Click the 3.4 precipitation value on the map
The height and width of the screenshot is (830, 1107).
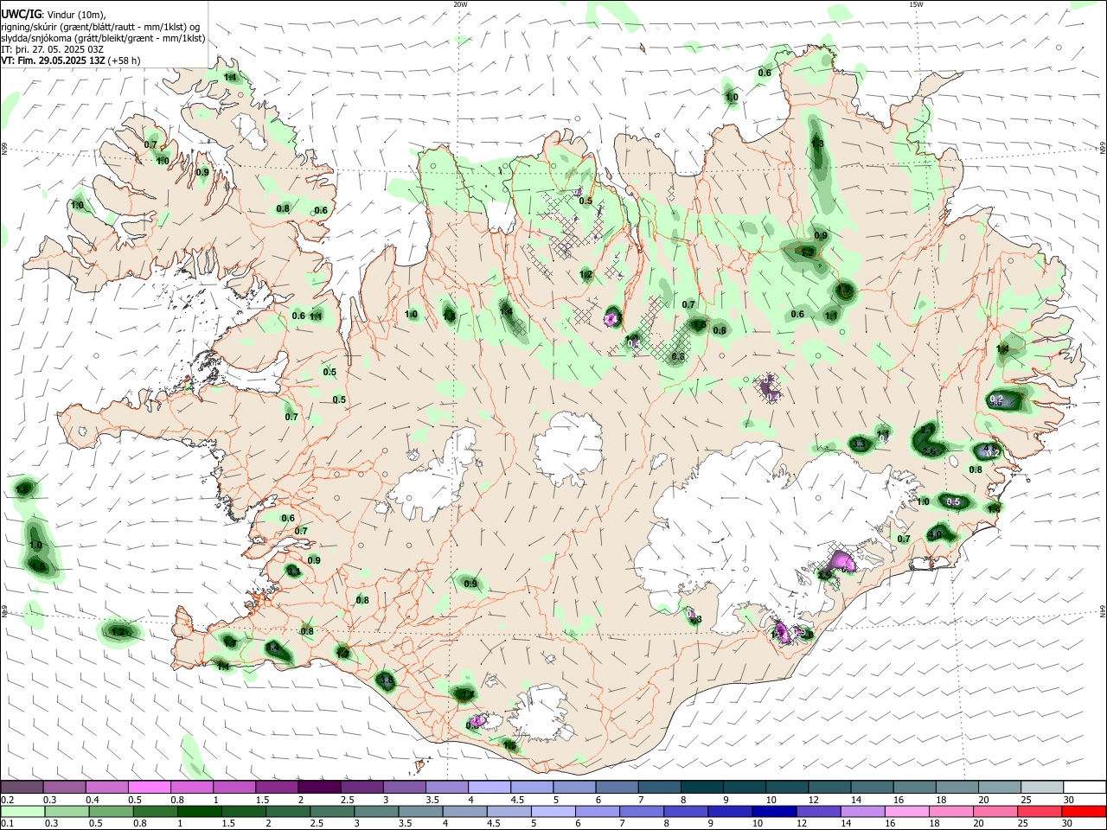[273, 648]
